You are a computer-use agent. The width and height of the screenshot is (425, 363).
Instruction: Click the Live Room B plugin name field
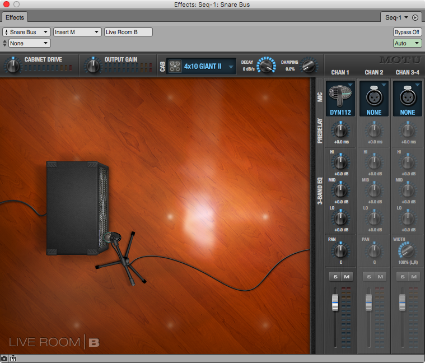pyautogui.click(x=128, y=32)
